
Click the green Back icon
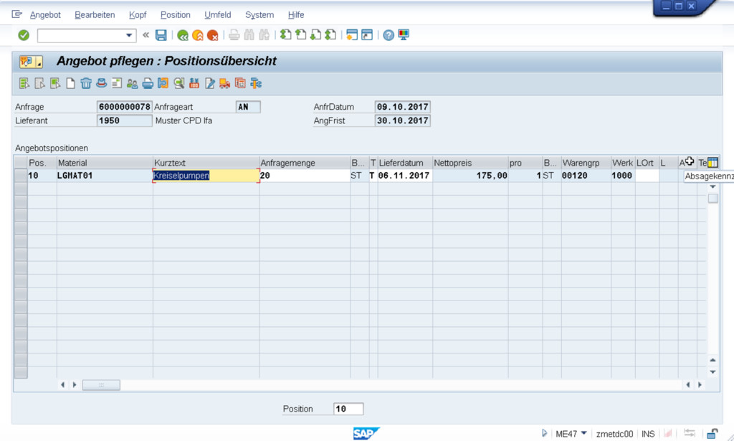coord(183,35)
